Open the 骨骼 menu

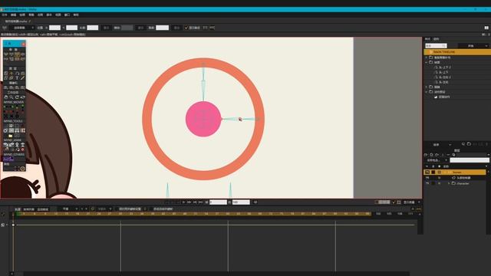click(x=31, y=15)
